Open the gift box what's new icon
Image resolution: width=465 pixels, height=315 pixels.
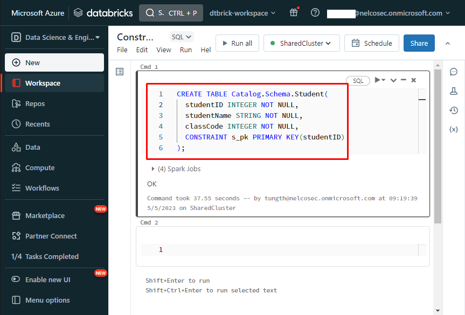point(294,13)
